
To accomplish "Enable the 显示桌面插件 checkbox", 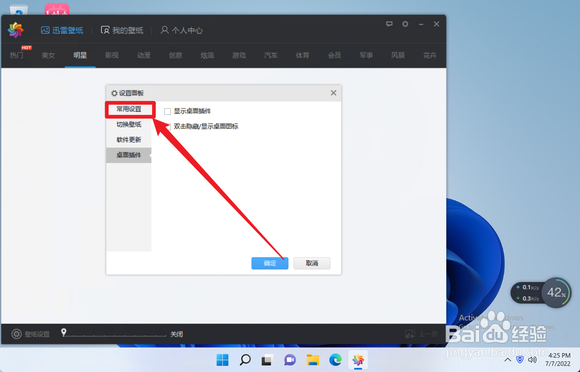I will pos(167,111).
